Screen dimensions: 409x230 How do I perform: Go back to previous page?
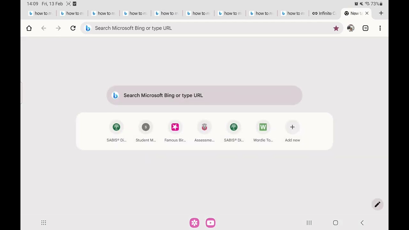44,28
